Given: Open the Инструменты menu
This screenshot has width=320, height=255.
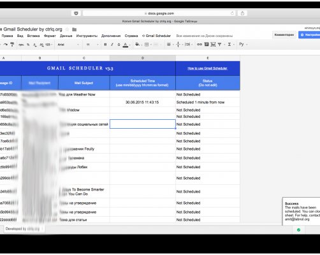Looking at the screenshot, I should pos(87,36).
